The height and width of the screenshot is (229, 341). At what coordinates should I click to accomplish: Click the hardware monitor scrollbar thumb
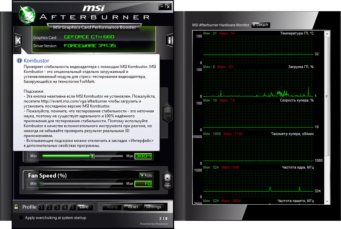tap(327, 96)
